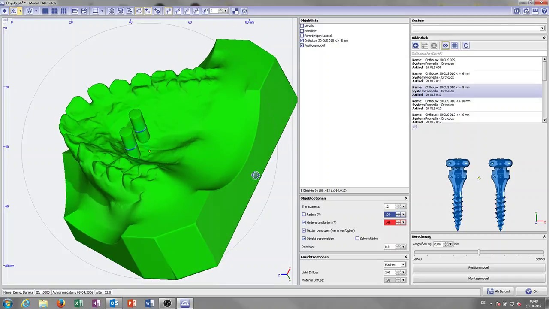Click the open folder toolbar icon
549x309 pixels.
pos(75,11)
